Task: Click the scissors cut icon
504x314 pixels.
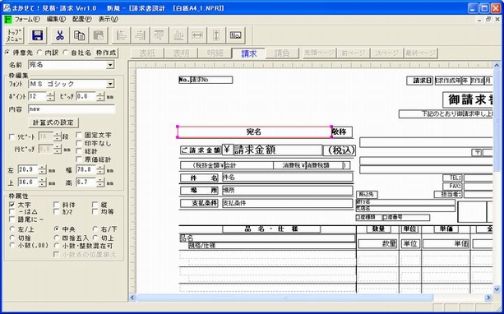Action: 60,35
